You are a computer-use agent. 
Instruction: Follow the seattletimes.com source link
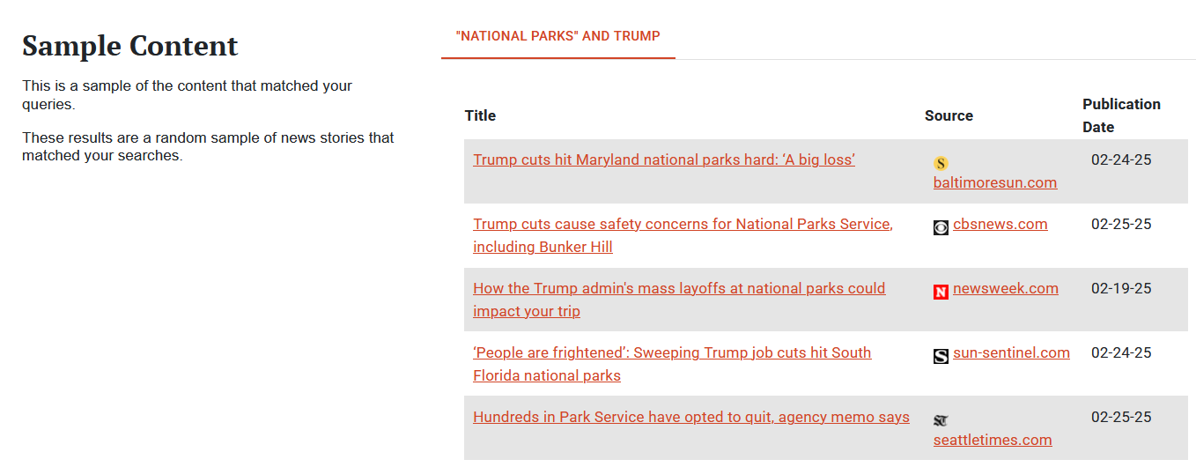pyautogui.click(x=993, y=440)
